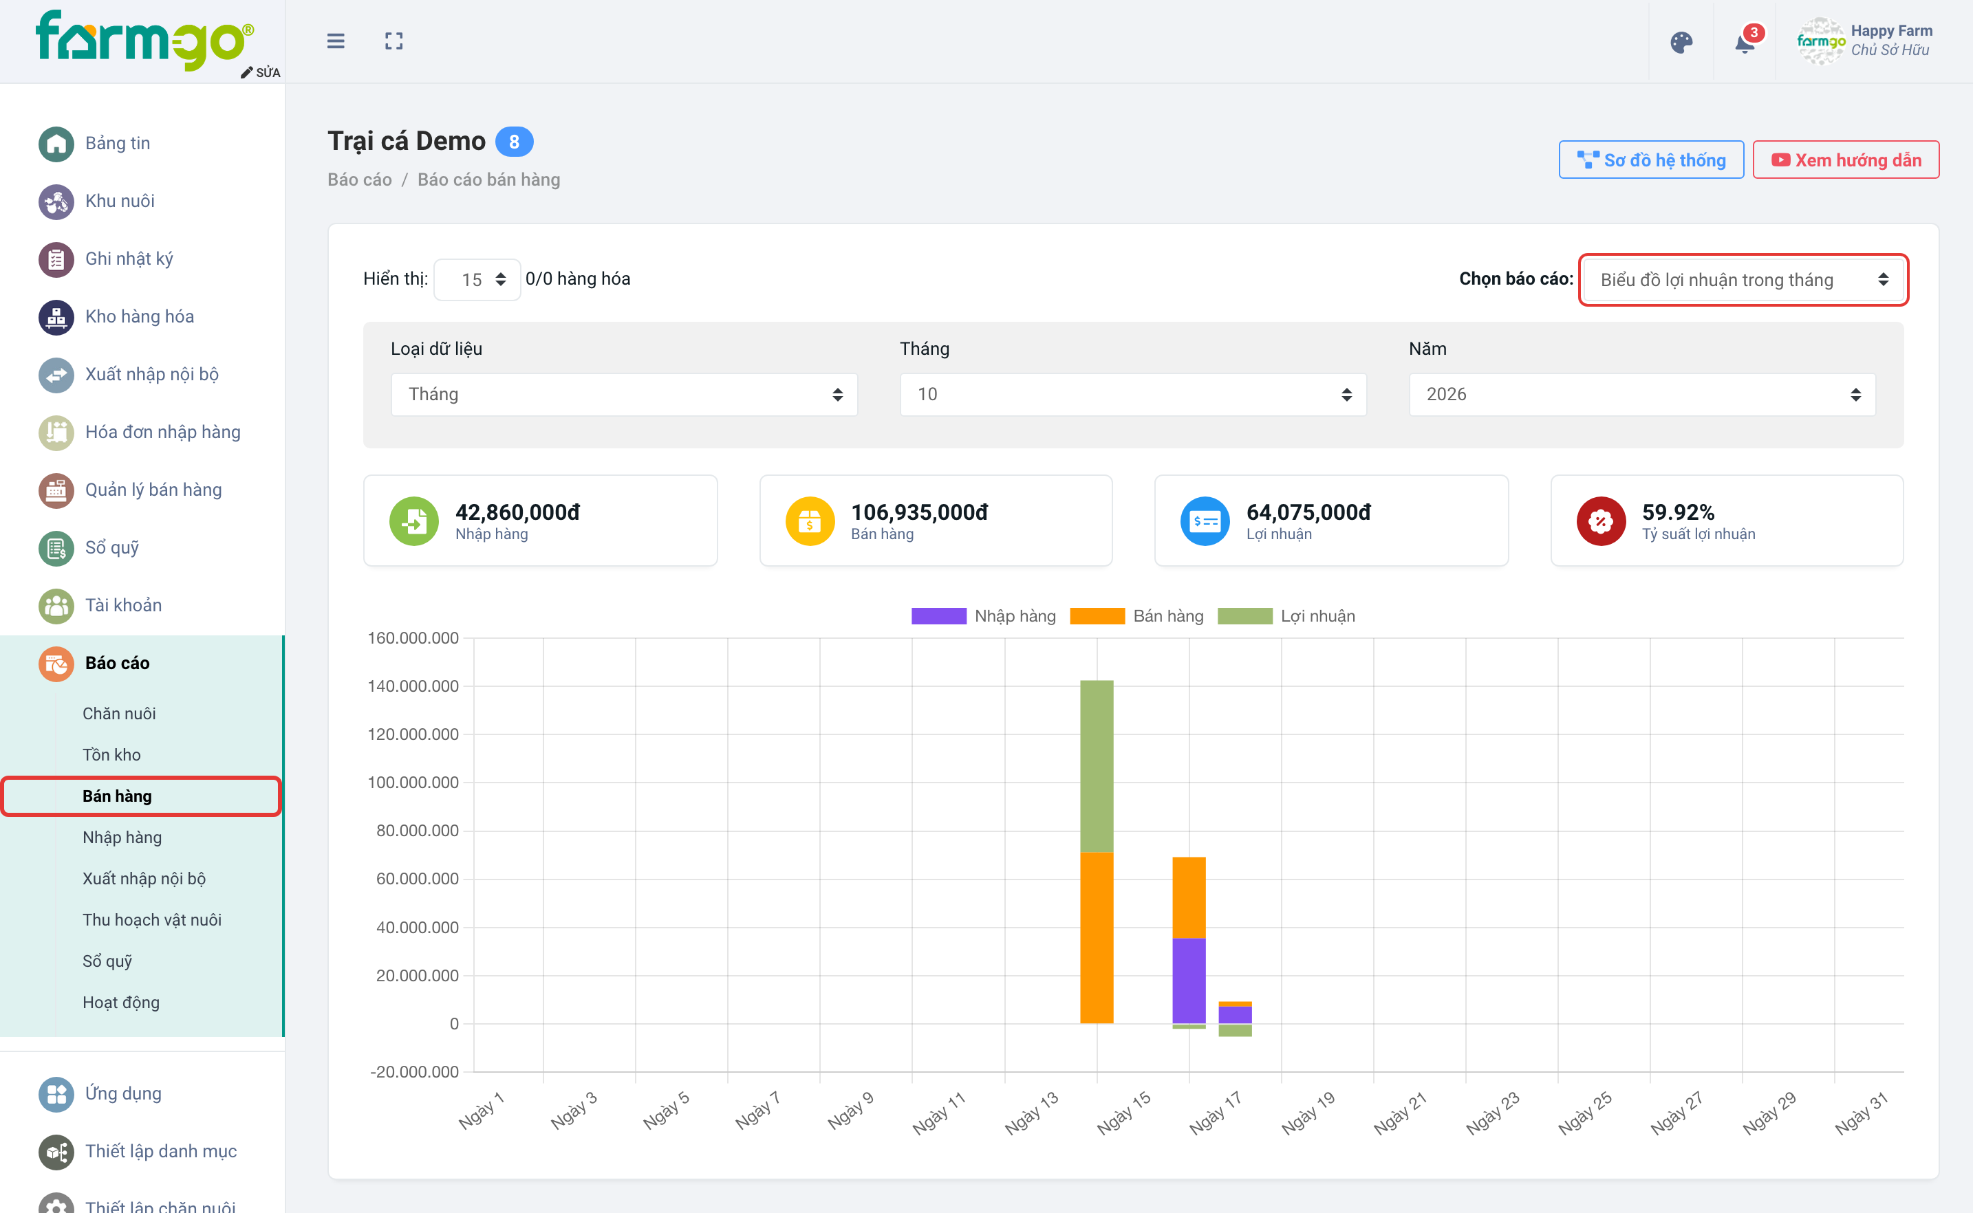This screenshot has width=1973, height=1213.
Task: Click Báo cáo breadcrumb link
Action: [360, 179]
